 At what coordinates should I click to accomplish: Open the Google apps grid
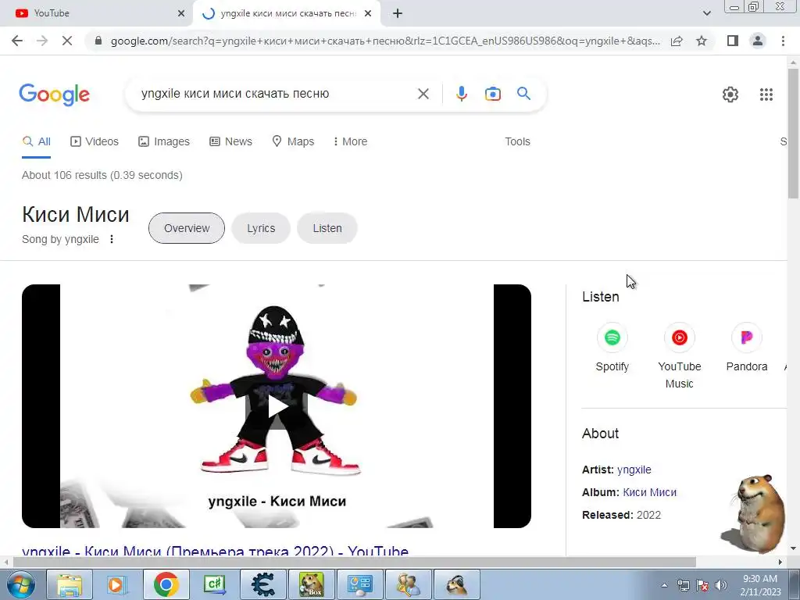766,95
